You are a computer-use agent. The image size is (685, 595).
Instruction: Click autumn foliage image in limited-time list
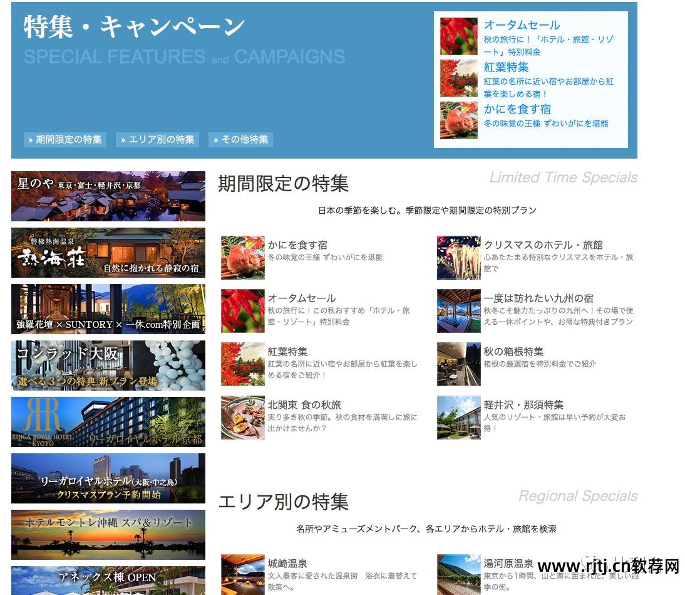[x=243, y=364]
